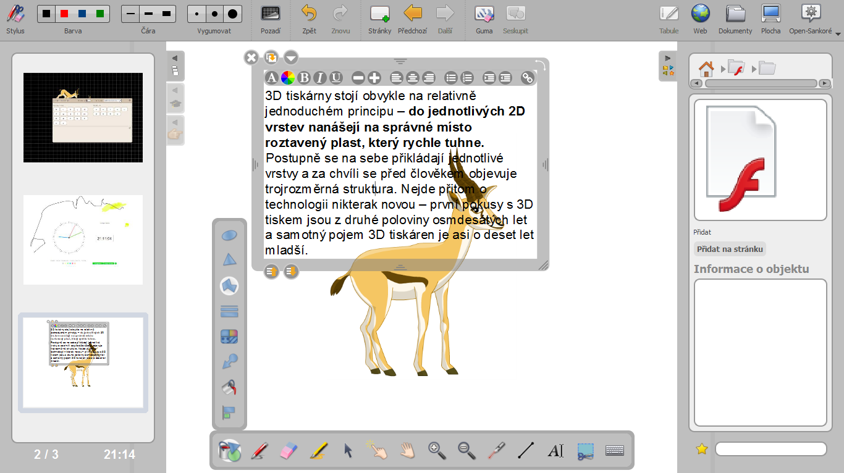Screen dimensions: 844x473
Task: Align text to the left
Action: [x=397, y=78]
